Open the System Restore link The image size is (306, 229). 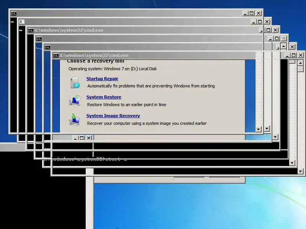click(104, 97)
